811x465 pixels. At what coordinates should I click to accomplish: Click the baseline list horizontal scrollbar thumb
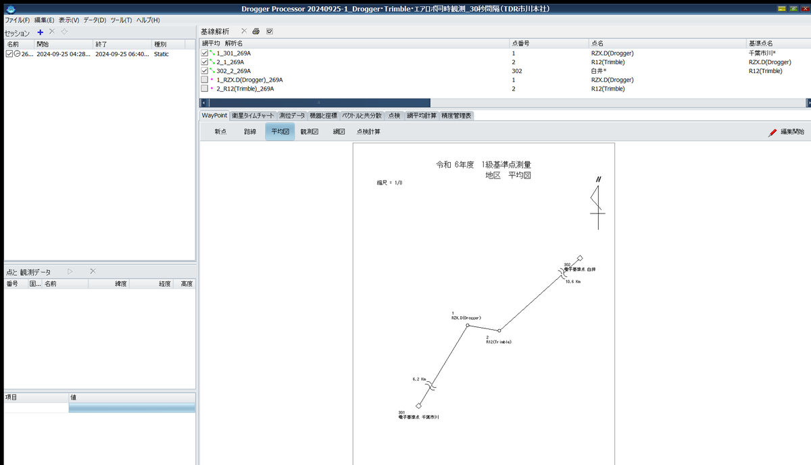pos(320,103)
